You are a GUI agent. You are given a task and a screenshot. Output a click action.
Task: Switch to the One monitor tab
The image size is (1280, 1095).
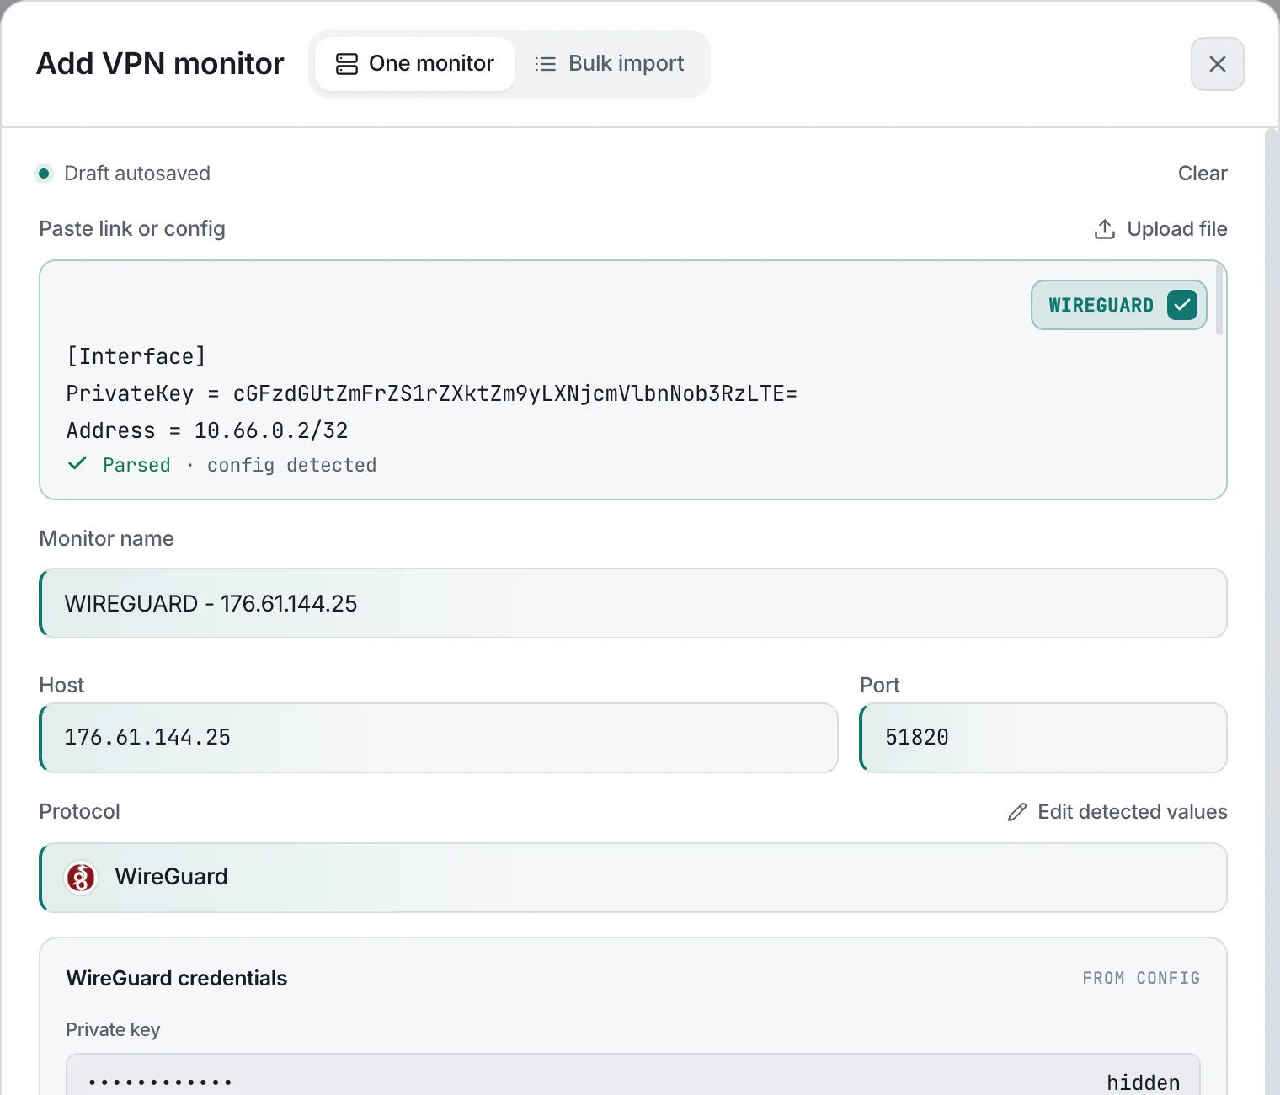pos(415,64)
